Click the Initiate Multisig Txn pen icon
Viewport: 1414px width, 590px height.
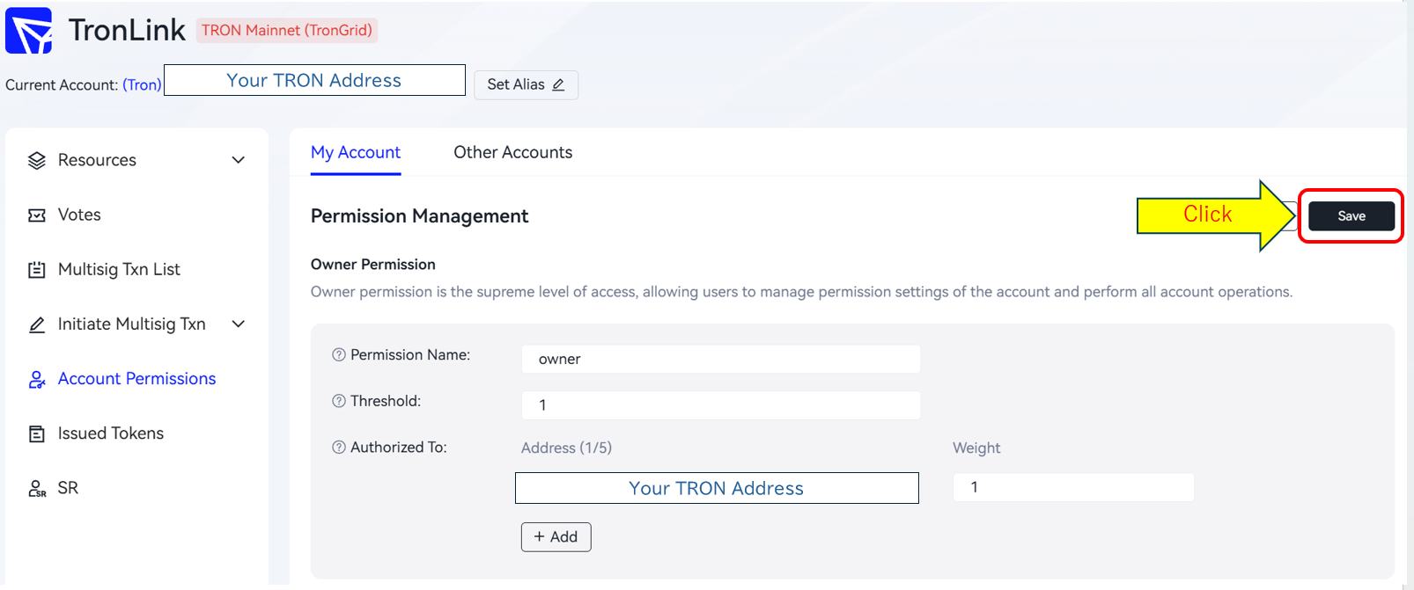(37, 324)
